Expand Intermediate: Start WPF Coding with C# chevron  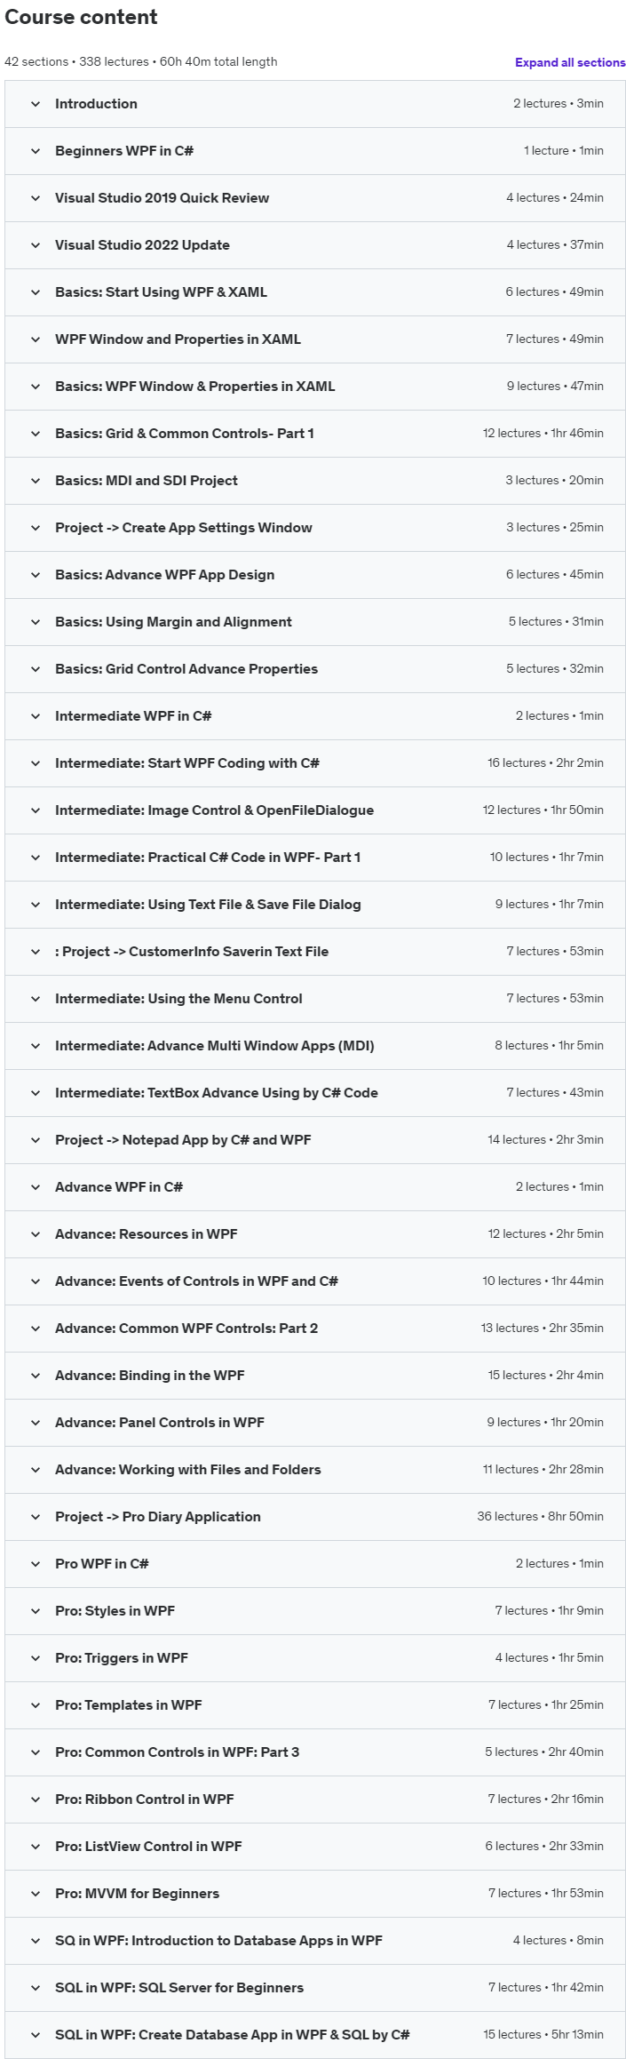36,763
